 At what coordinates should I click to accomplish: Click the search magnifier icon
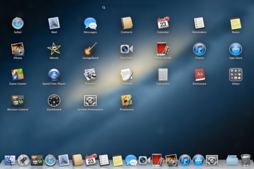[104, 8]
